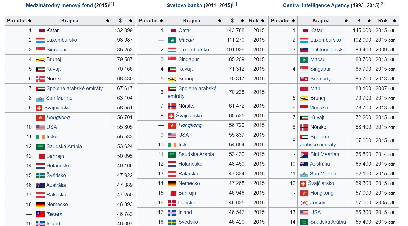
Task: Click the Taiwan flag icon
Action: [x=40, y=214]
